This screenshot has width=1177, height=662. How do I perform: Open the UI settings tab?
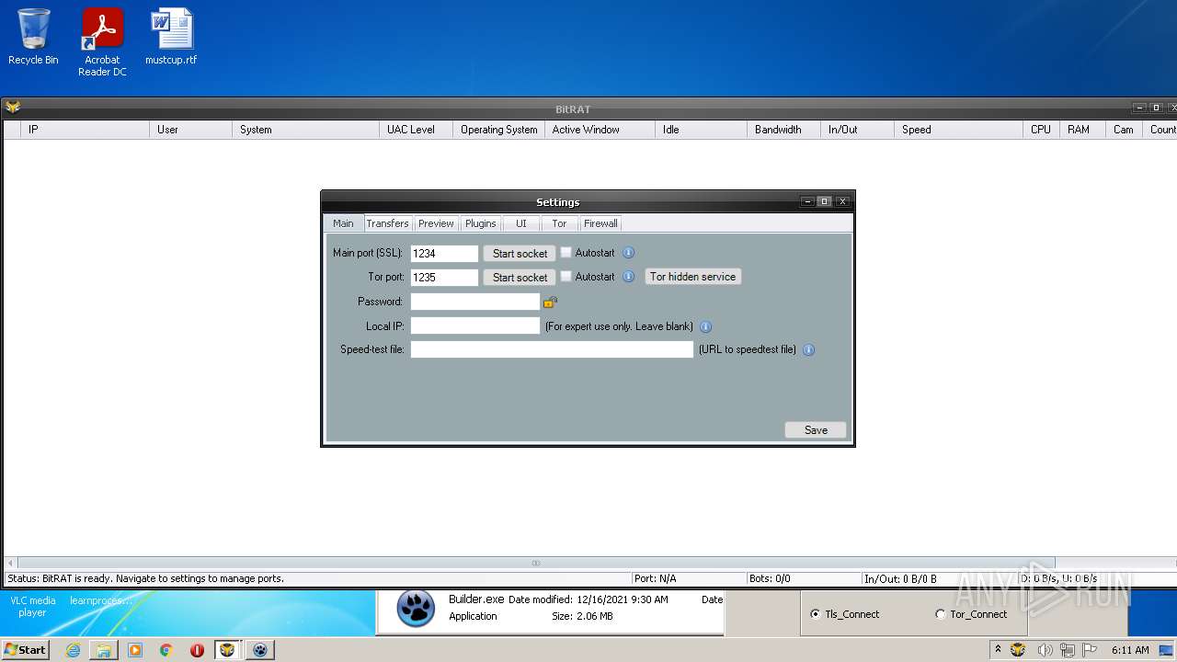(x=521, y=223)
